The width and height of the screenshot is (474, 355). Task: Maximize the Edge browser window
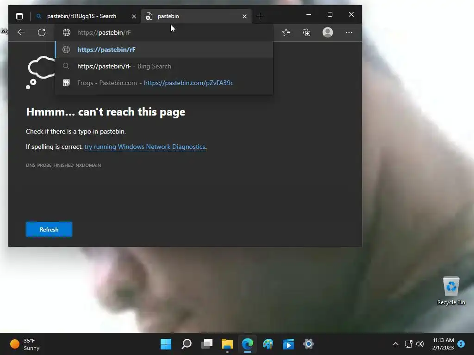[x=330, y=14]
